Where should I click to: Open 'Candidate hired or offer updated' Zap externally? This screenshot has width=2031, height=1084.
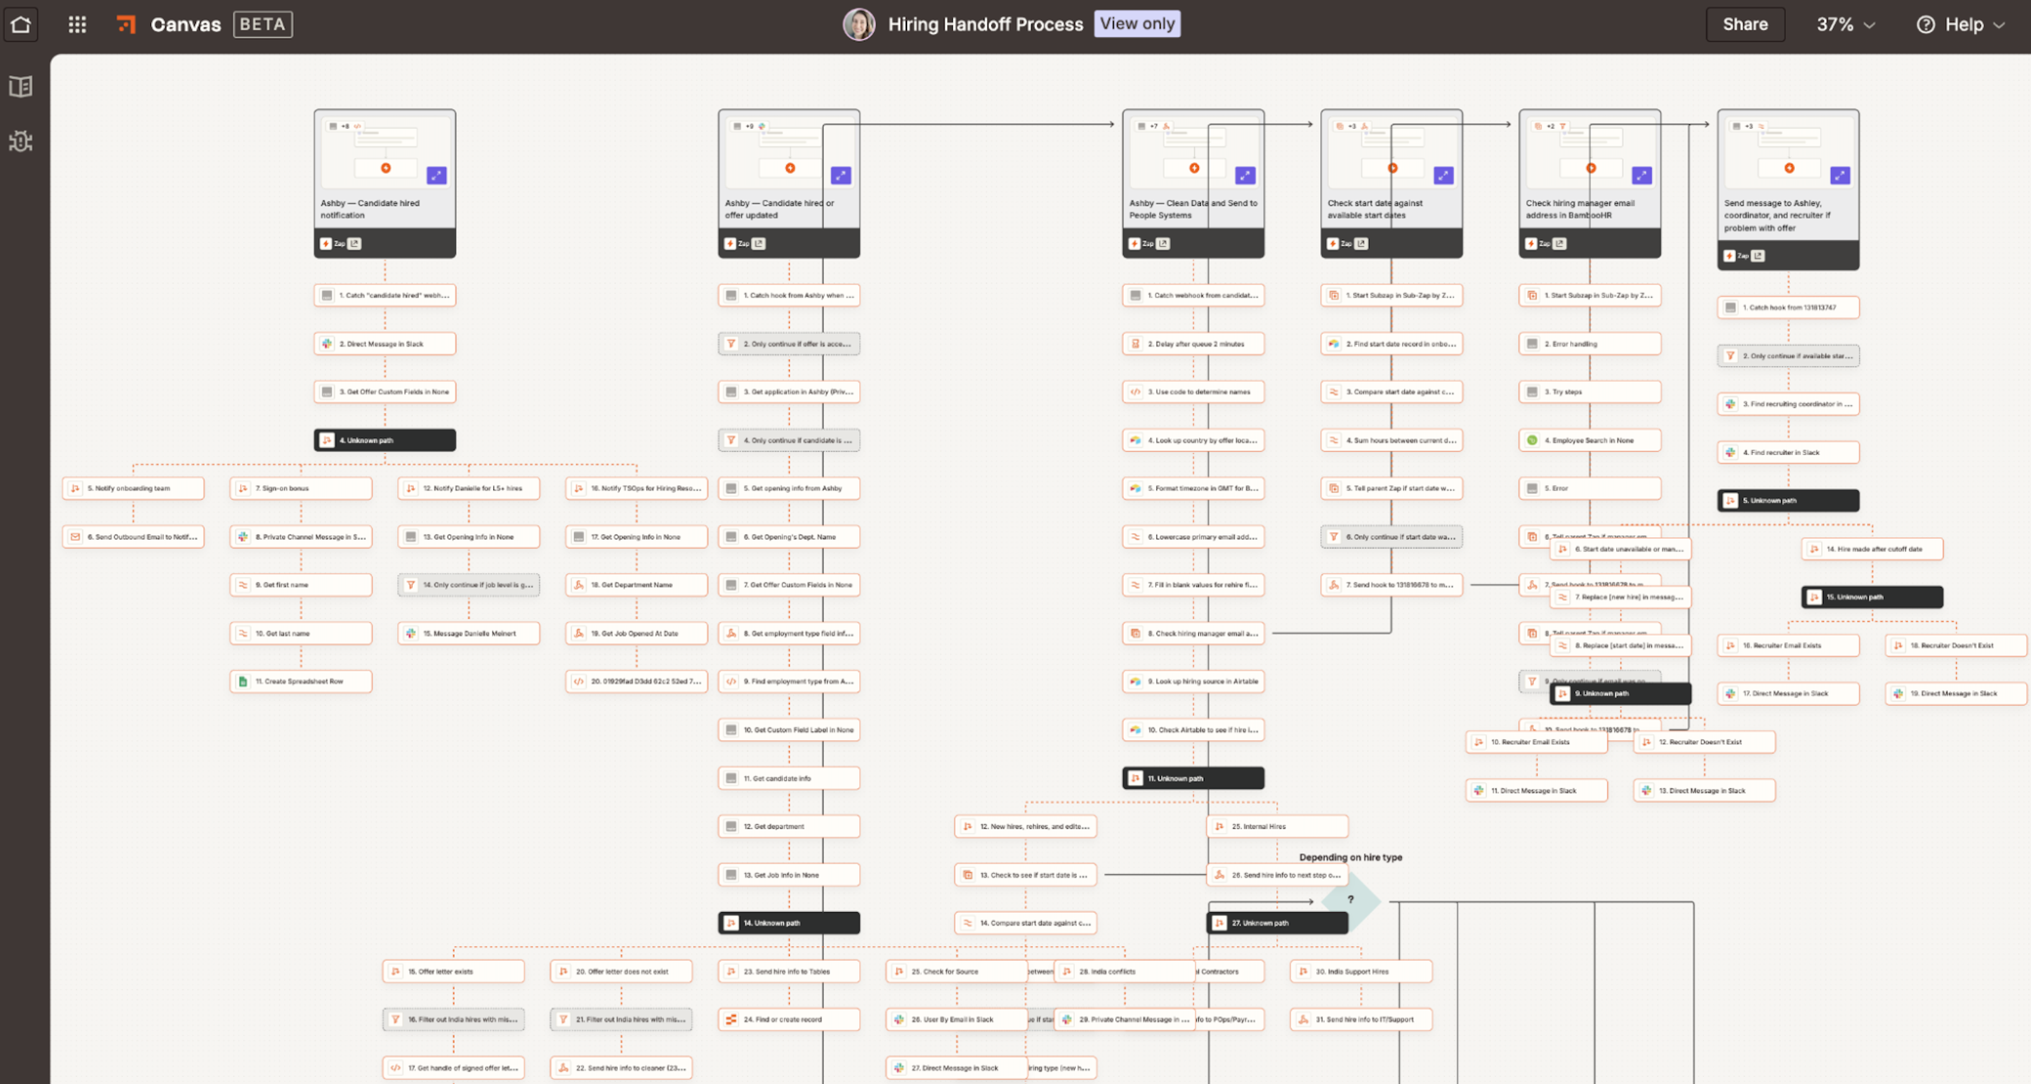[x=759, y=244]
